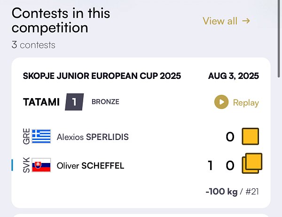The width and height of the screenshot is (282, 217).
Task: Click the Tatami 1 number badge
Action: point(74,102)
